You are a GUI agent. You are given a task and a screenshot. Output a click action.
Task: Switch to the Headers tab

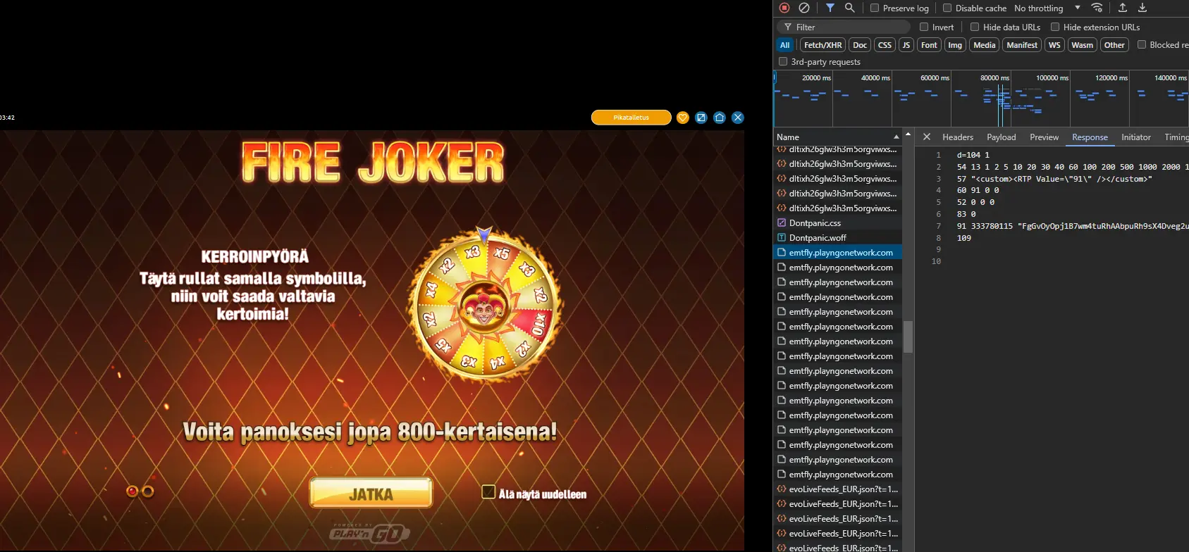pos(958,137)
